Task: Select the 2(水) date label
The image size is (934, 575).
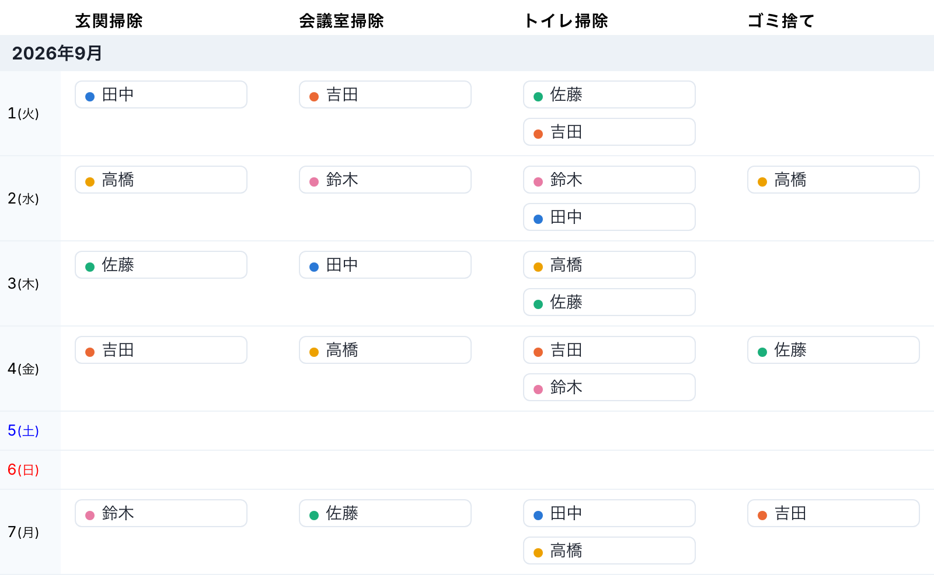Action: [x=23, y=198]
